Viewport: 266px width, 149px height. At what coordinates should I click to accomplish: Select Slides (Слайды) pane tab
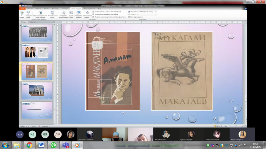[x=24, y=22]
